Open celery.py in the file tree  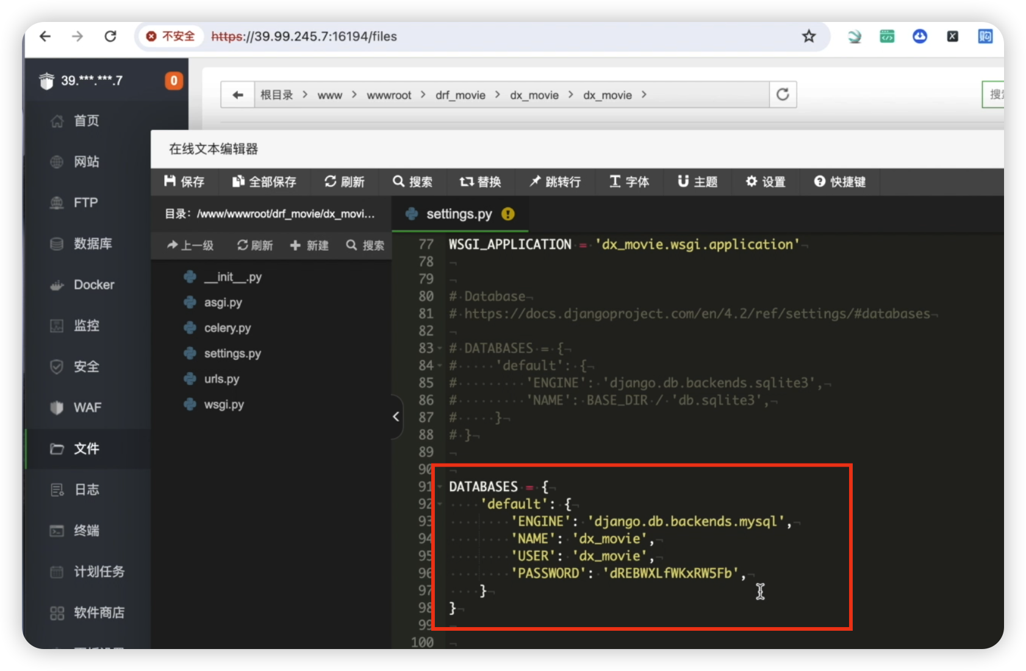228,328
